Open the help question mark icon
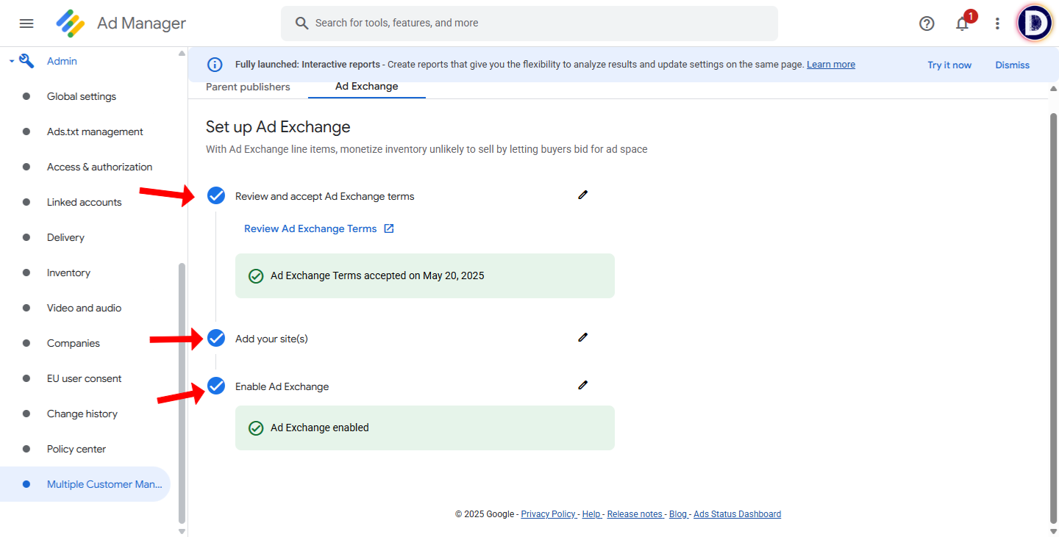1059x537 pixels. tap(927, 24)
